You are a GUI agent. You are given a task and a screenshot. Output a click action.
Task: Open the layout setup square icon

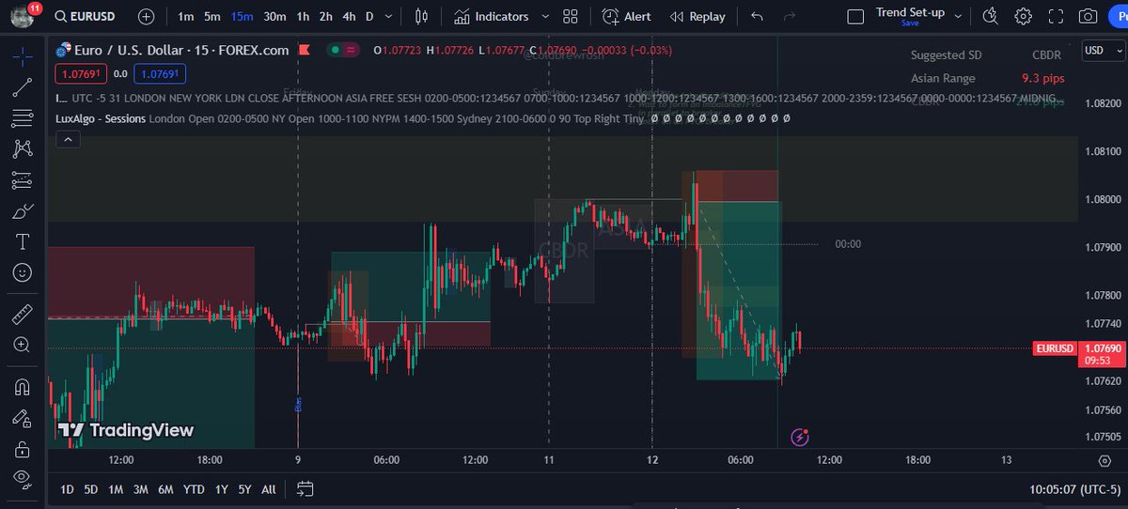pos(855,16)
